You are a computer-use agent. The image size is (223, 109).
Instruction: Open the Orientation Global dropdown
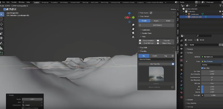32,105
